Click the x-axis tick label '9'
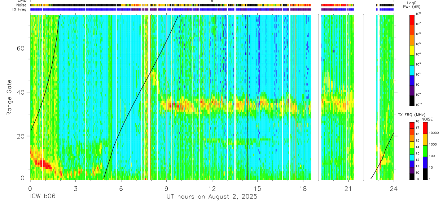The width and height of the screenshot is (443, 204). [166, 189]
